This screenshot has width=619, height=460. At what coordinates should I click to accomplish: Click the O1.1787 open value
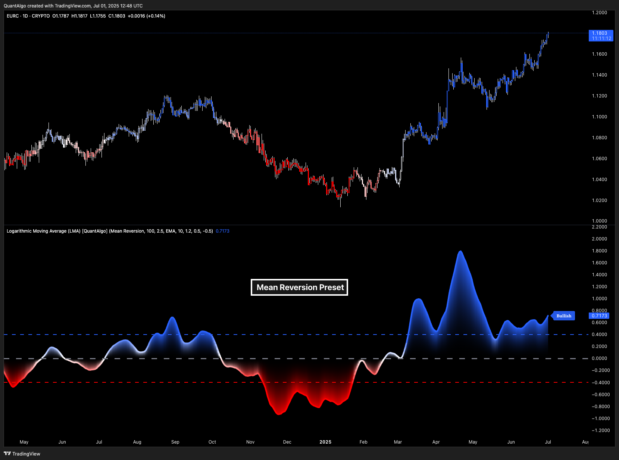[x=60, y=16]
